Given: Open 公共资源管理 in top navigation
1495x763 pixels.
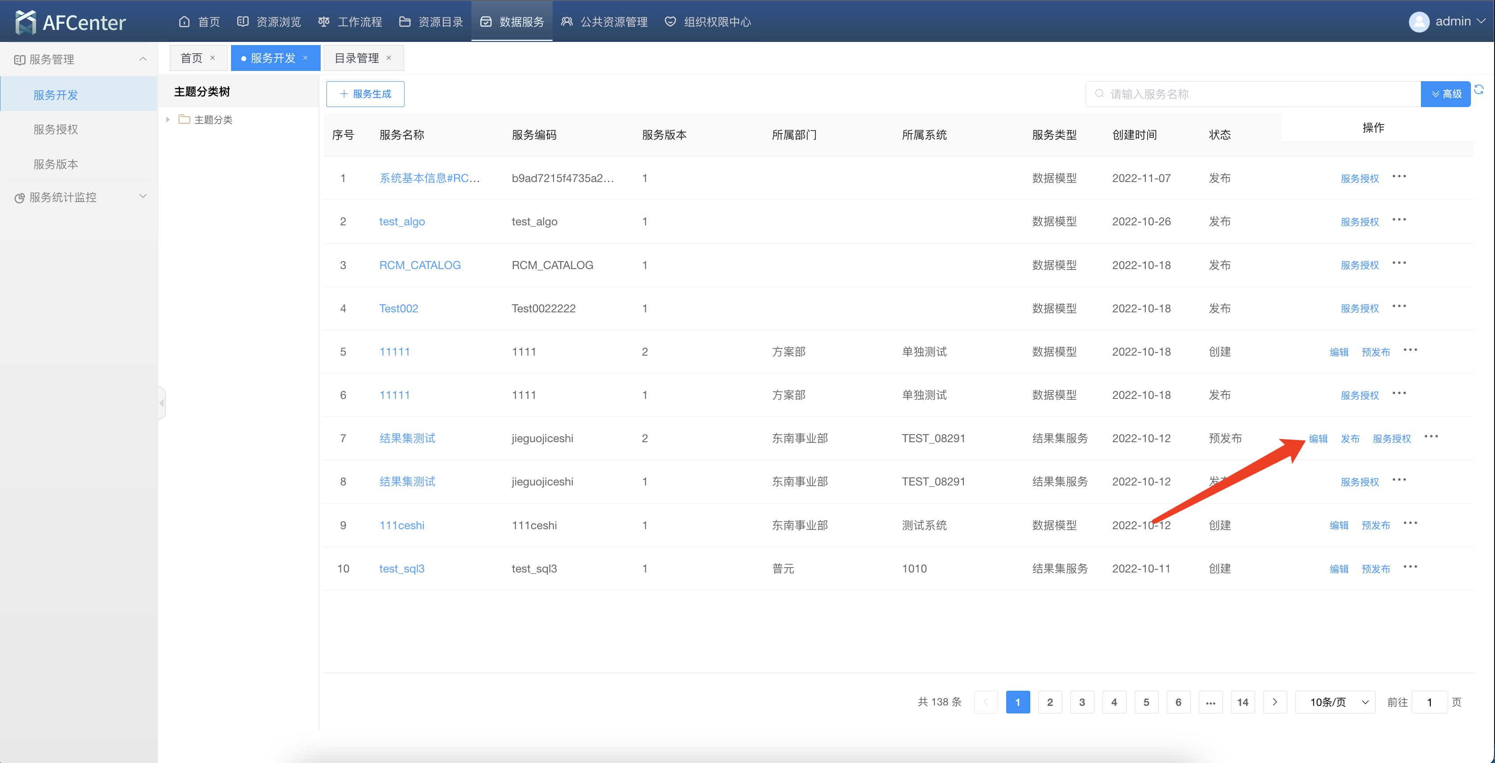Looking at the screenshot, I should tap(604, 21).
